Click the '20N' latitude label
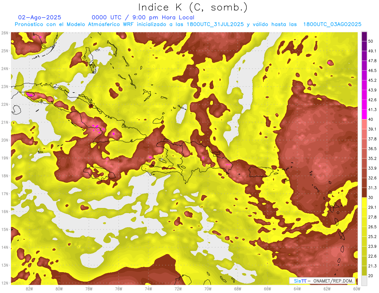This screenshot has height=293, width=379. click(x=4, y=140)
